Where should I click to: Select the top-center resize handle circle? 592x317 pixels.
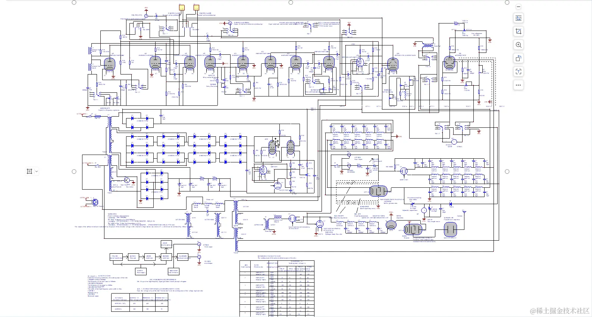[x=291, y=2]
